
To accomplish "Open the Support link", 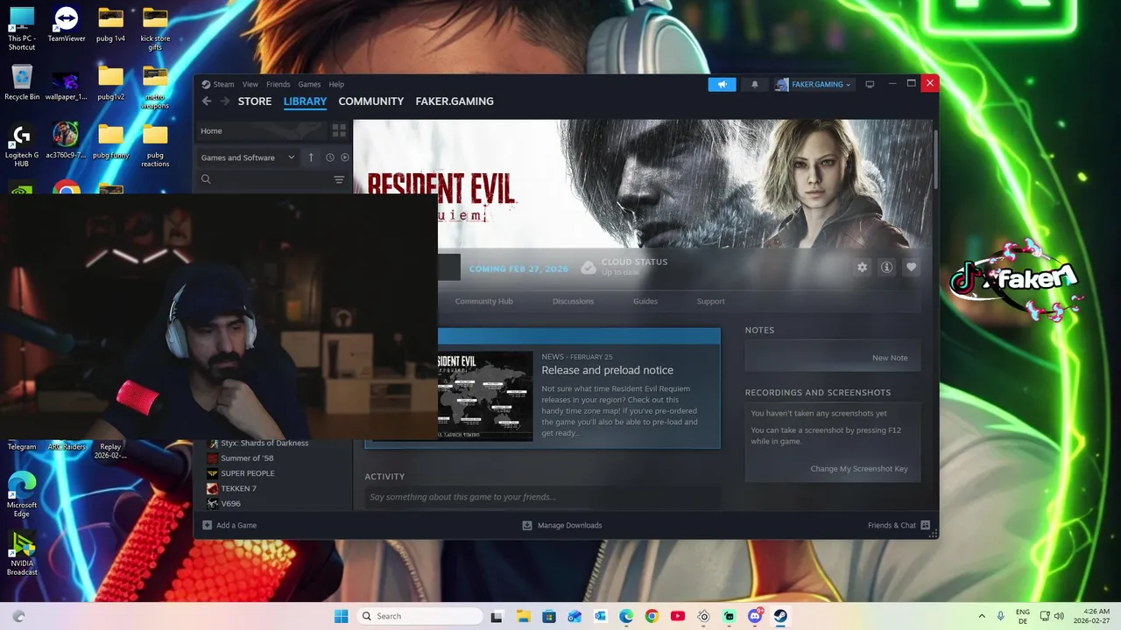I will [710, 301].
